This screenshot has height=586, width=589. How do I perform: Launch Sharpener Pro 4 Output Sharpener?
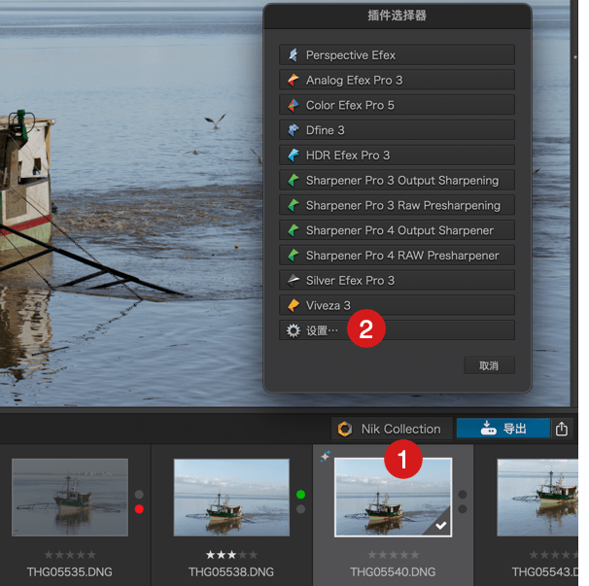[x=397, y=230]
